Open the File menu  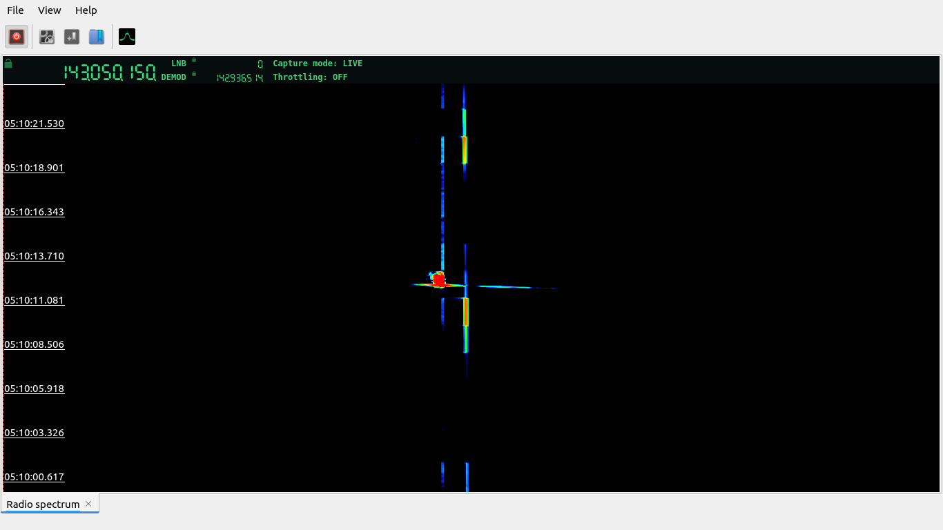tap(15, 10)
